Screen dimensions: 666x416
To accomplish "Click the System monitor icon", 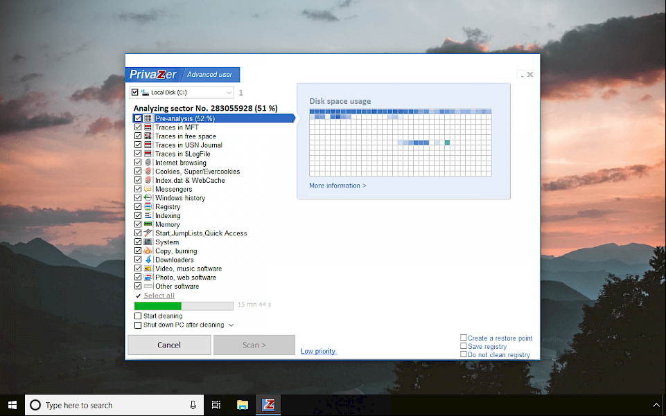I will pyautogui.click(x=148, y=242).
